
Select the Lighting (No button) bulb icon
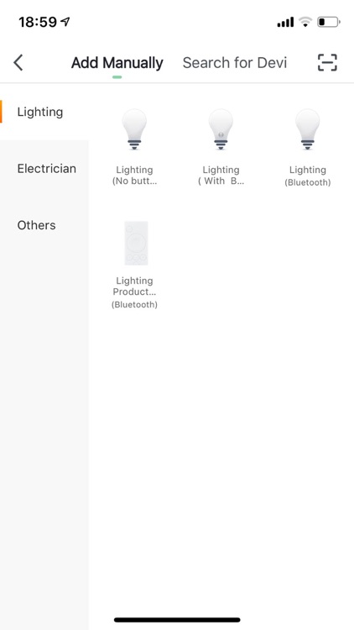(x=134, y=129)
